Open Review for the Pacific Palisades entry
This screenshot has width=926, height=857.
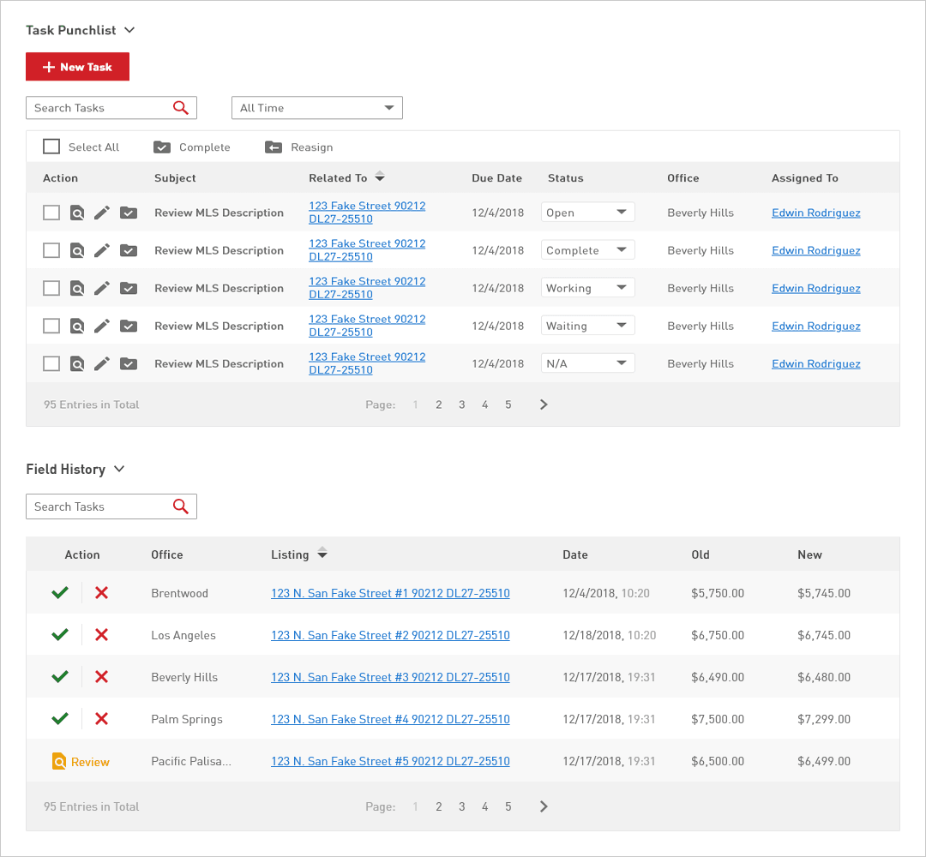[x=81, y=762]
